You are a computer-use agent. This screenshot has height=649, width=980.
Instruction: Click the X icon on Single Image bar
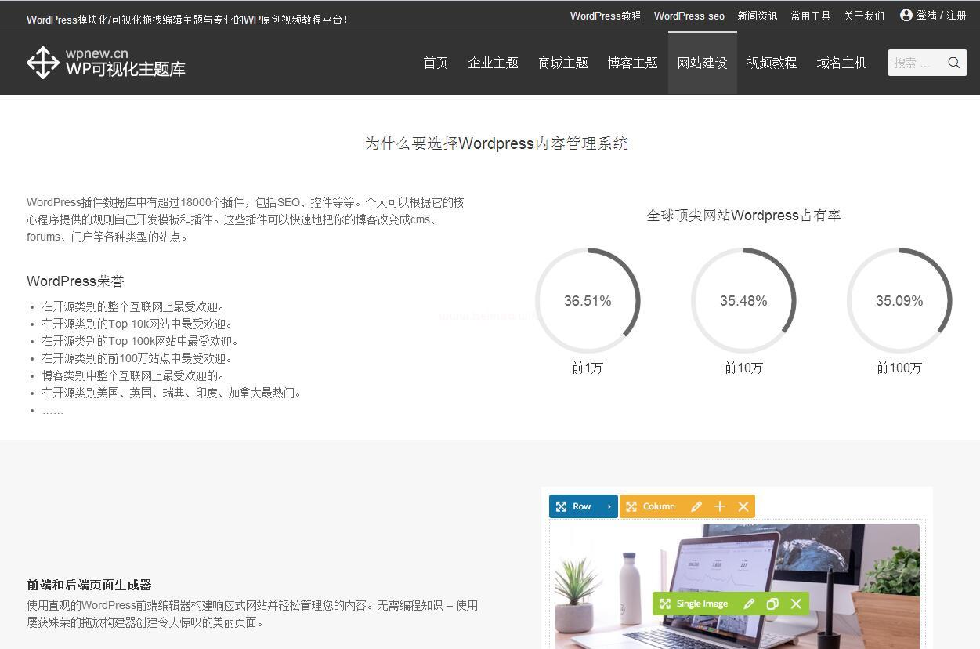pyautogui.click(x=796, y=604)
